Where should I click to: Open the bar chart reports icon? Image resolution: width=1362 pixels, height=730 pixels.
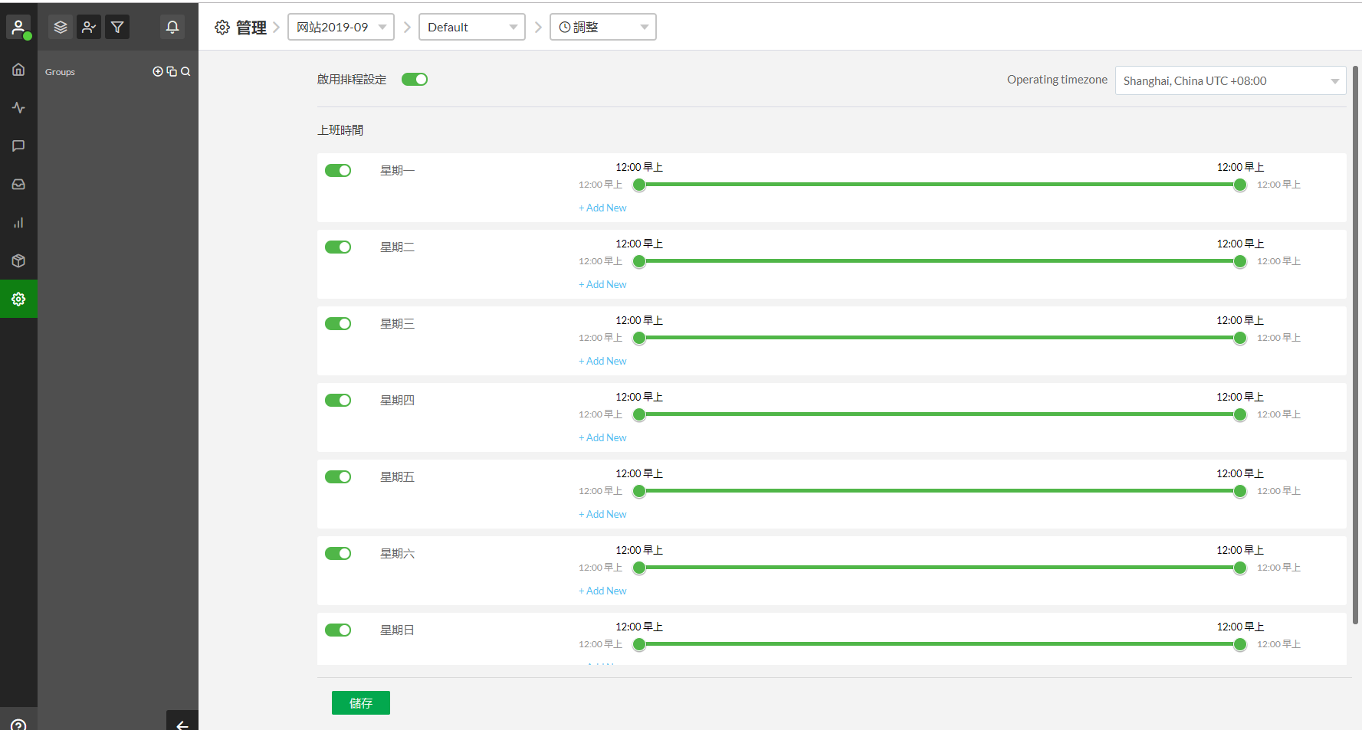pos(18,223)
